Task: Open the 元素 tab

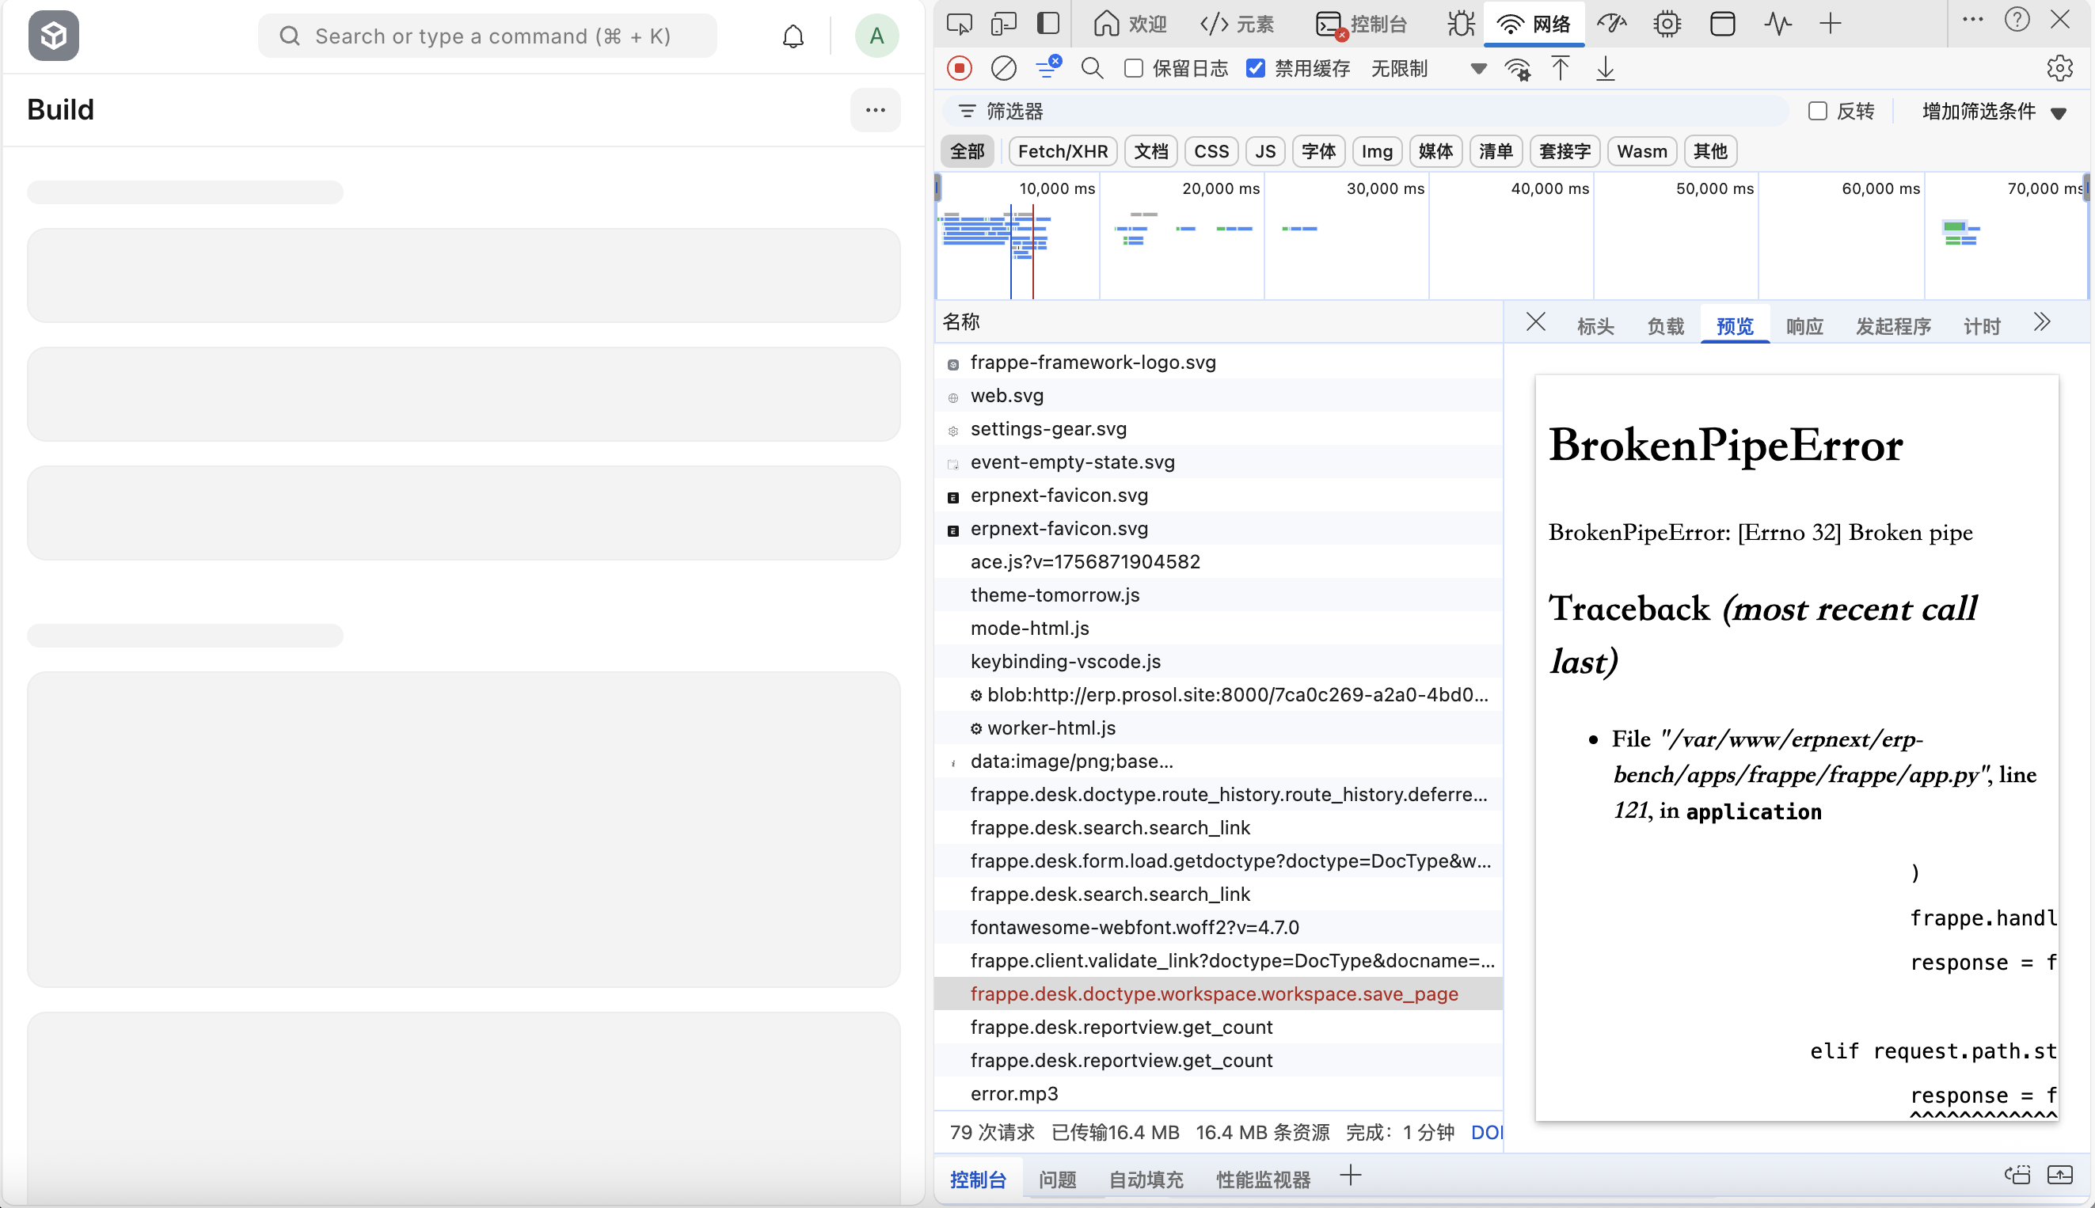Action: (1236, 24)
